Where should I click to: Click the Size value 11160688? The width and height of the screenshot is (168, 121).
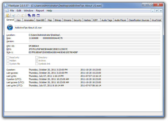[33, 38]
